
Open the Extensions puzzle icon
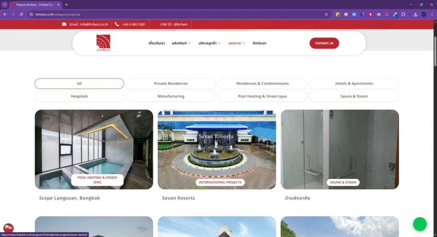click(403, 15)
